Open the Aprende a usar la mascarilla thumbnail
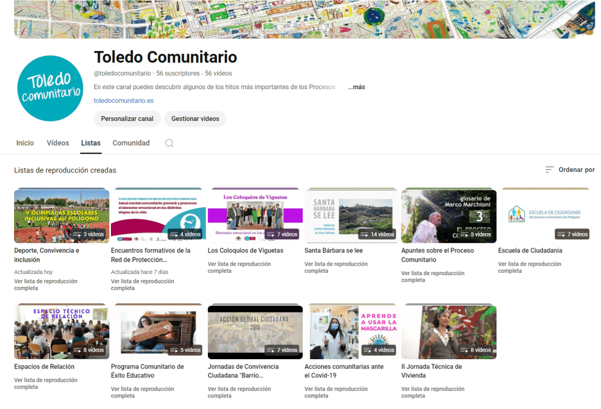 point(352,332)
